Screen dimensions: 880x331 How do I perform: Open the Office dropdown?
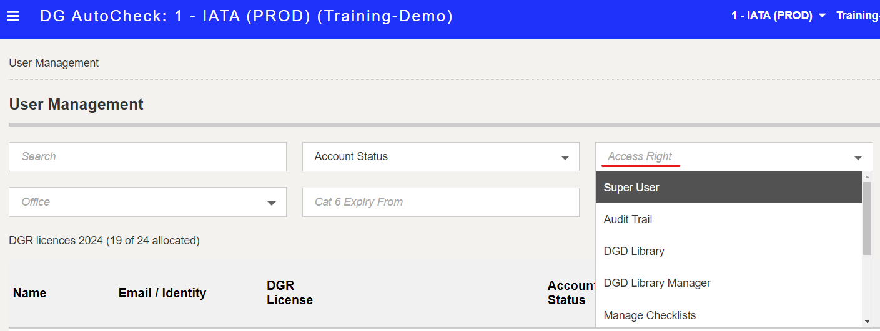tap(147, 202)
